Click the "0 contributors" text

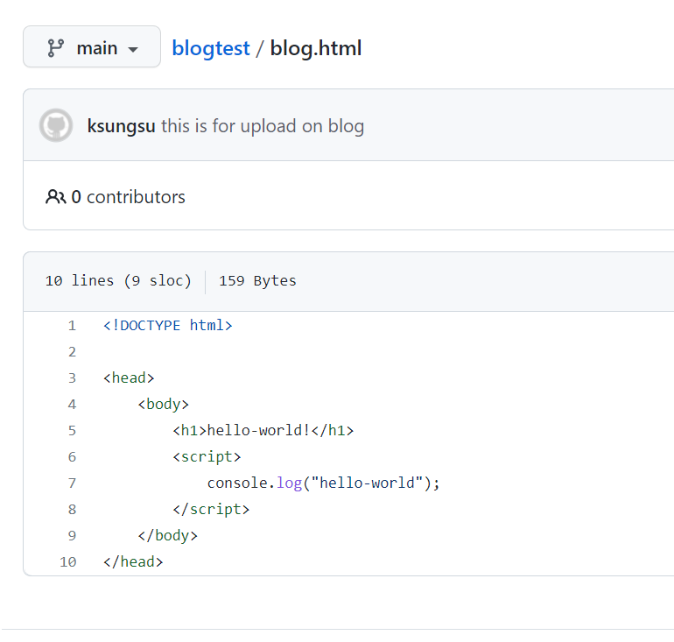pos(128,197)
